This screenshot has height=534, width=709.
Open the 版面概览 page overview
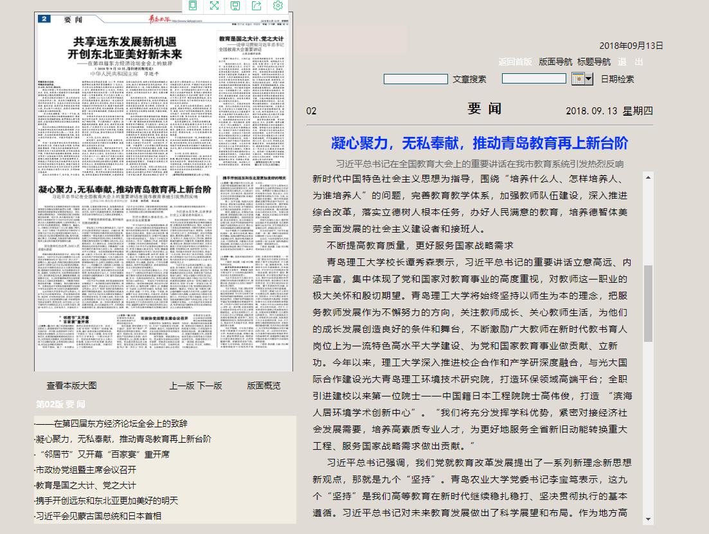tap(264, 386)
